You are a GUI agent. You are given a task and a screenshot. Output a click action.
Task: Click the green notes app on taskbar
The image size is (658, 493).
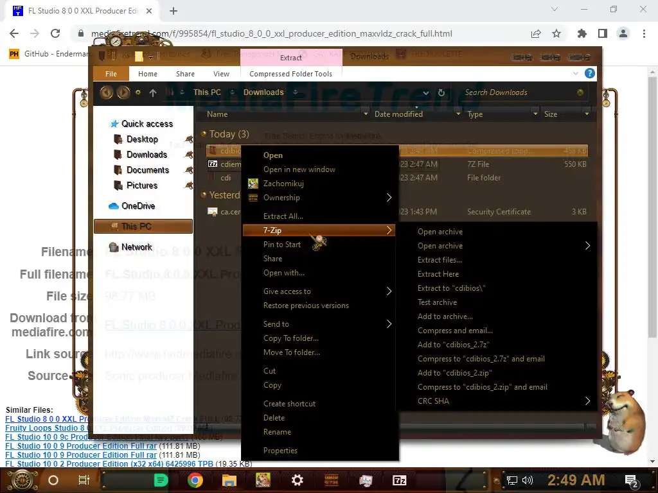tap(161, 480)
